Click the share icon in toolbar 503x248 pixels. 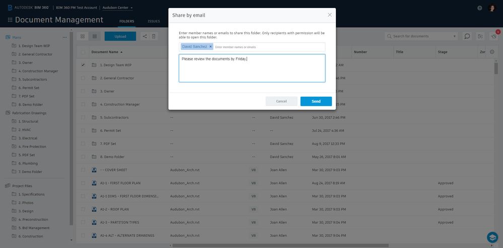click(145, 36)
